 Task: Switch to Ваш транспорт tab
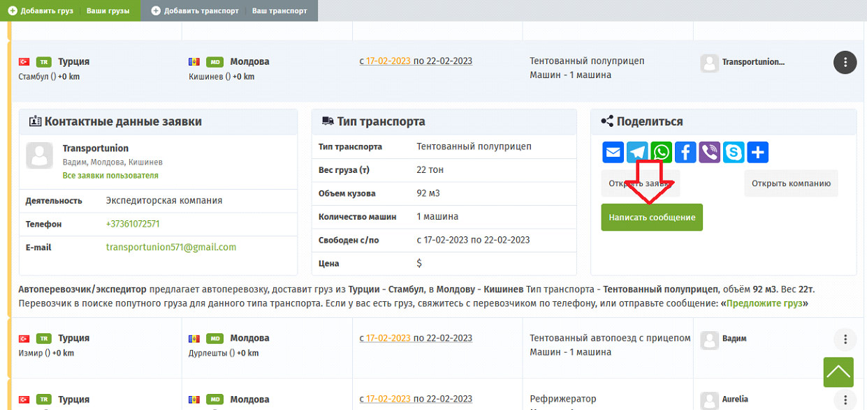(x=279, y=10)
